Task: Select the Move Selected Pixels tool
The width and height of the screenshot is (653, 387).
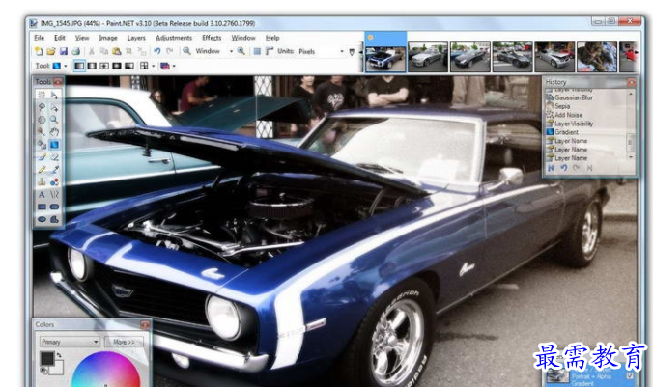Action: click(54, 95)
